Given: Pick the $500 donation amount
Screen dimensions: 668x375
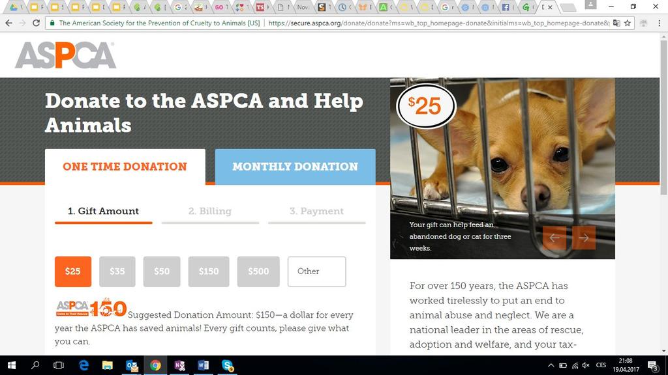Looking at the screenshot, I should [x=258, y=271].
